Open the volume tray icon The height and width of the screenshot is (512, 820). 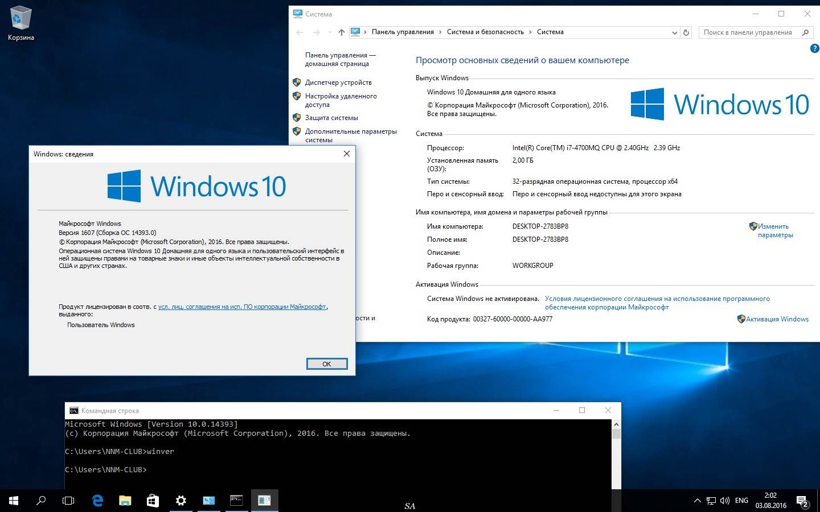click(725, 501)
